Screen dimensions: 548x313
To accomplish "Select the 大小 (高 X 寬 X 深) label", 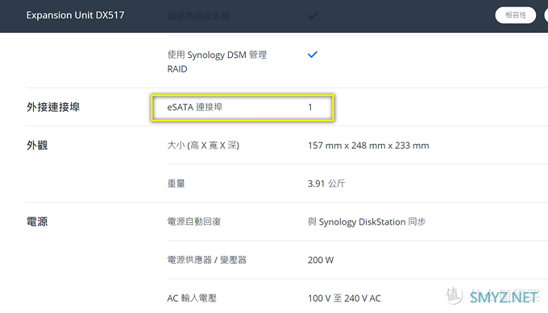I will click(x=203, y=145).
